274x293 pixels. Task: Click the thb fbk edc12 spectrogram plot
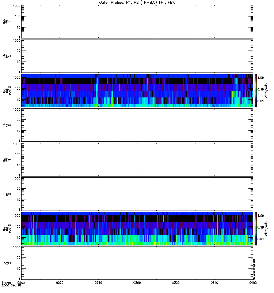[x=137, y=90]
